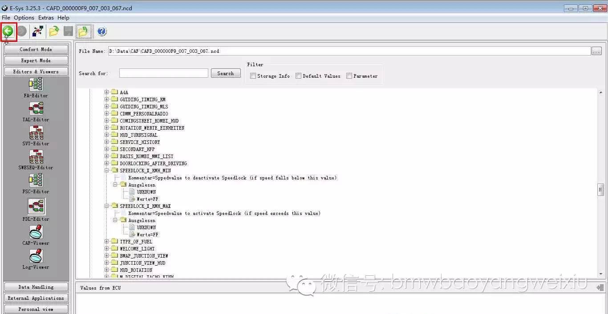Viewport: 608px width, 314px height.
Task: Expand the CDMM_PERSONALRADIO node
Action: [x=107, y=114]
